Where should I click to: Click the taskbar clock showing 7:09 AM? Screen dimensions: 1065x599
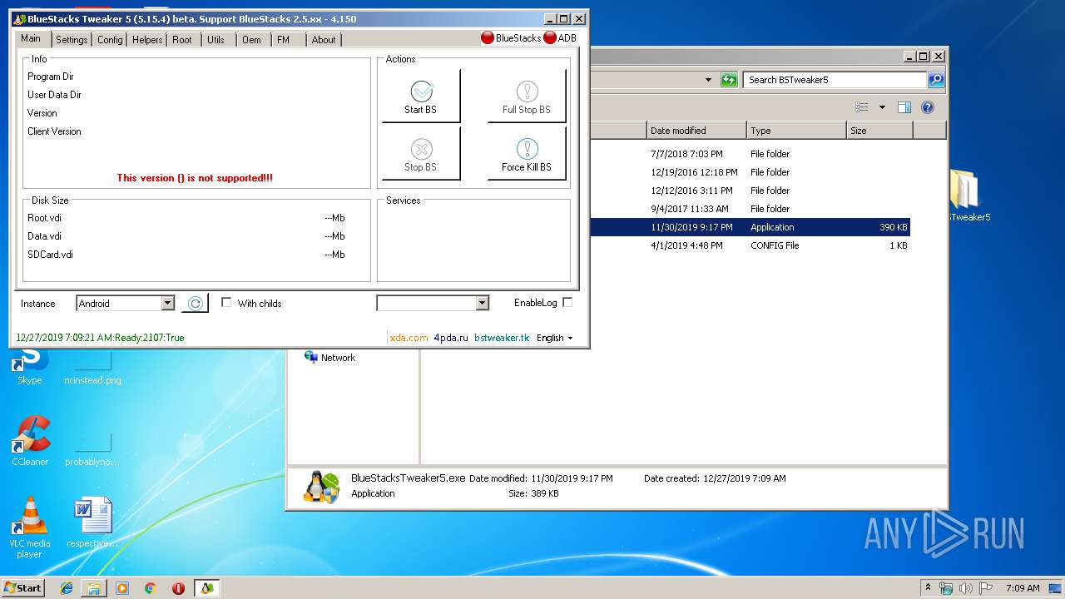(1023, 588)
